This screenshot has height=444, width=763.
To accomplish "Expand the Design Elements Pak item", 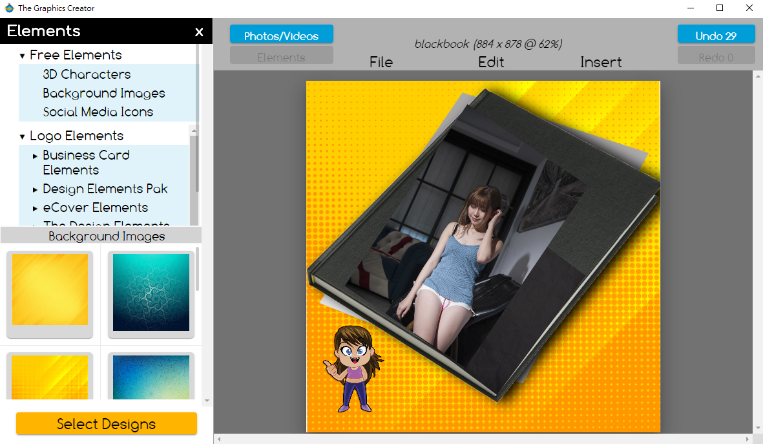I will pyautogui.click(x=36, y=189).
